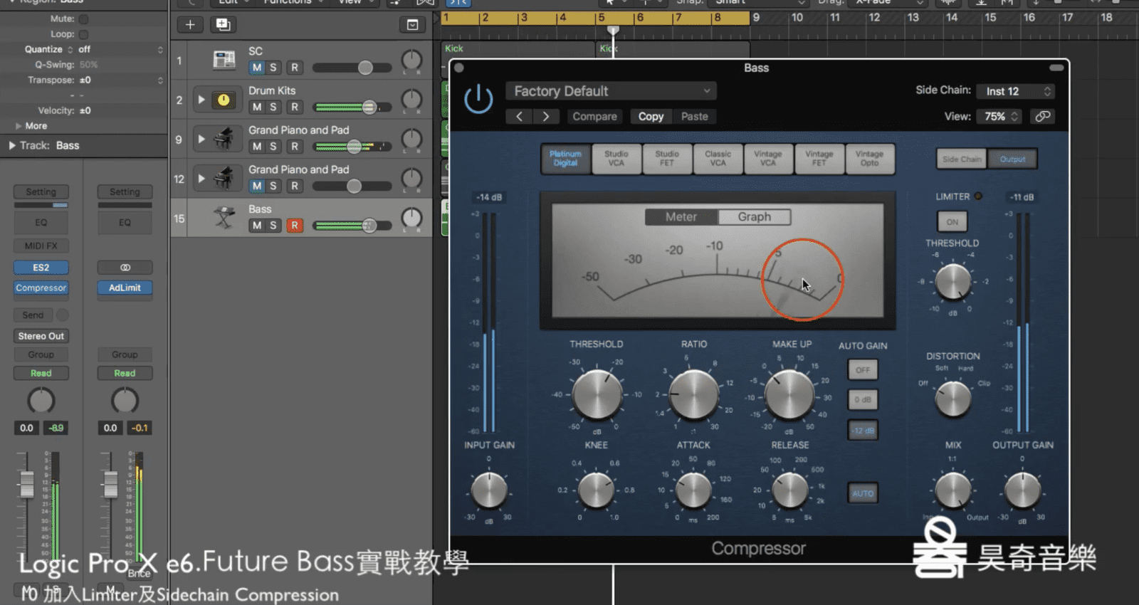Change the View 75% size dropdown
The width and height of the screenshot is (1139, 605).
[1000, 116]
